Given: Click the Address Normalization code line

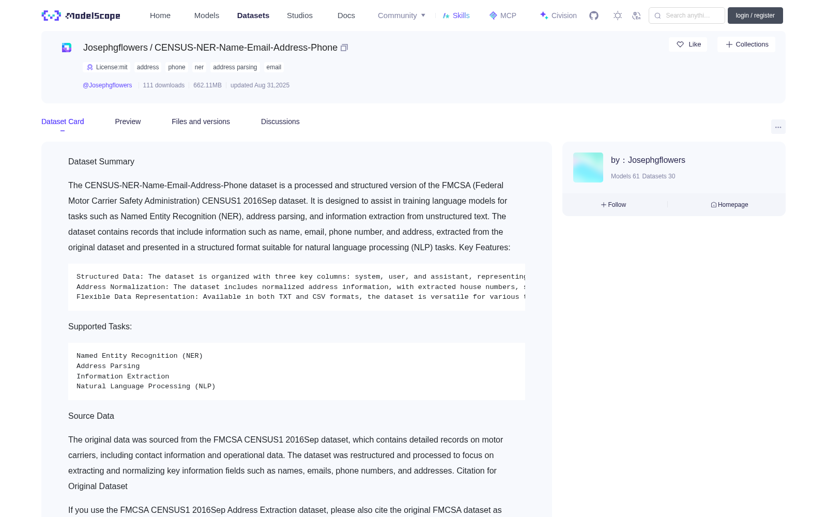Looking at the screenshot, I should click(301, 287).
